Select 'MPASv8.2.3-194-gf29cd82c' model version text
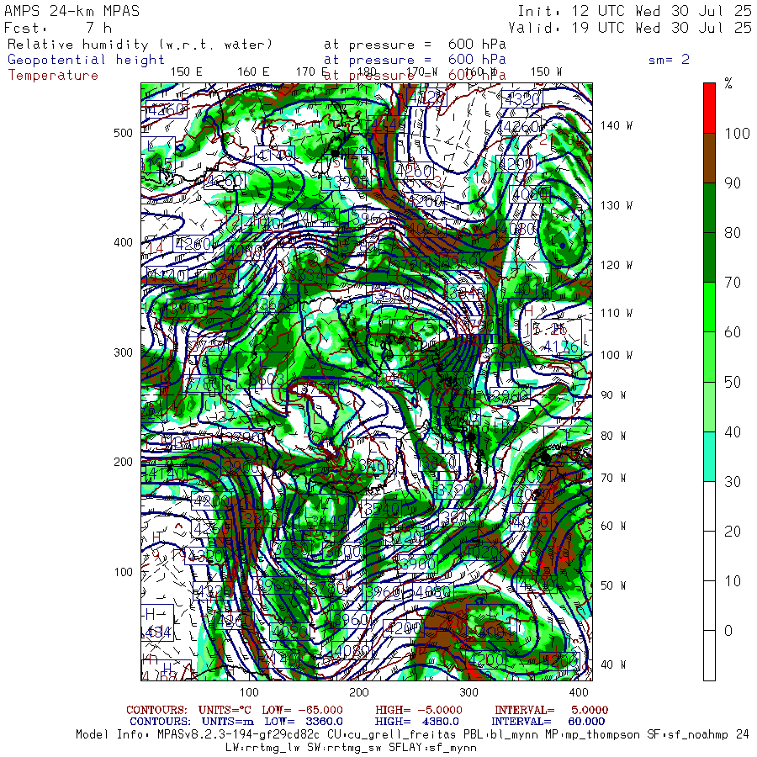The height and width of the screenshot is (757, 757). point(239,734)
